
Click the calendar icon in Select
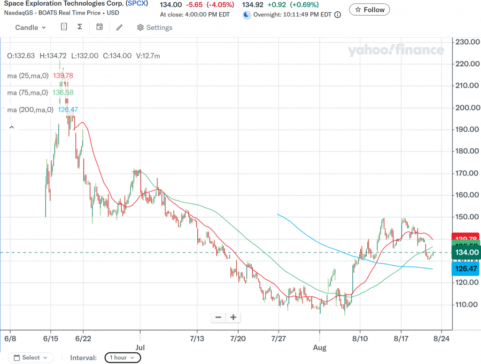pos(17,357)
